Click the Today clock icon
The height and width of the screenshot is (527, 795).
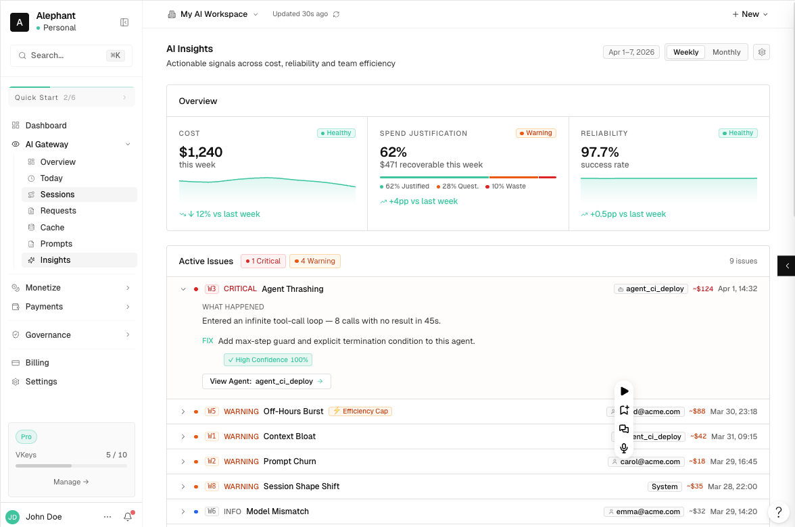(31, 178)
